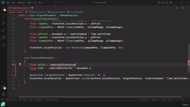Click the VS Code logo icon

point(3,3)
